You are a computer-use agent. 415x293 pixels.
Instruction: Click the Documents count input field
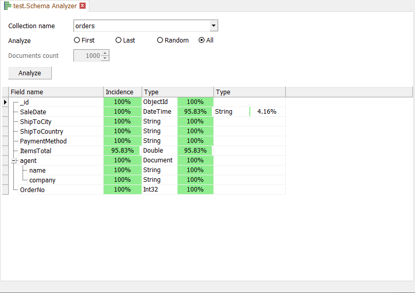(87, 56)
